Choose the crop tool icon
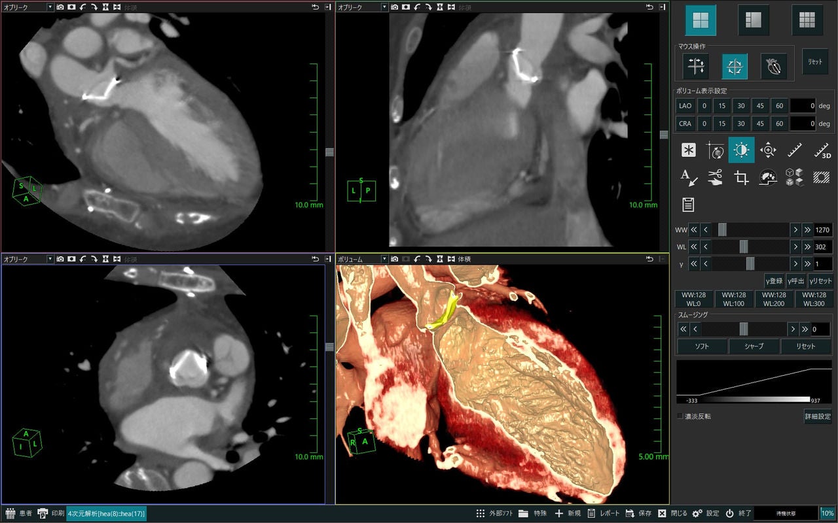This screenshot has height=523, width=838. [x=741, y=177]
